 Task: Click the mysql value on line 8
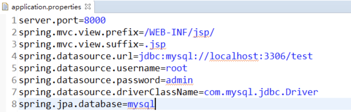pos(141,105)
